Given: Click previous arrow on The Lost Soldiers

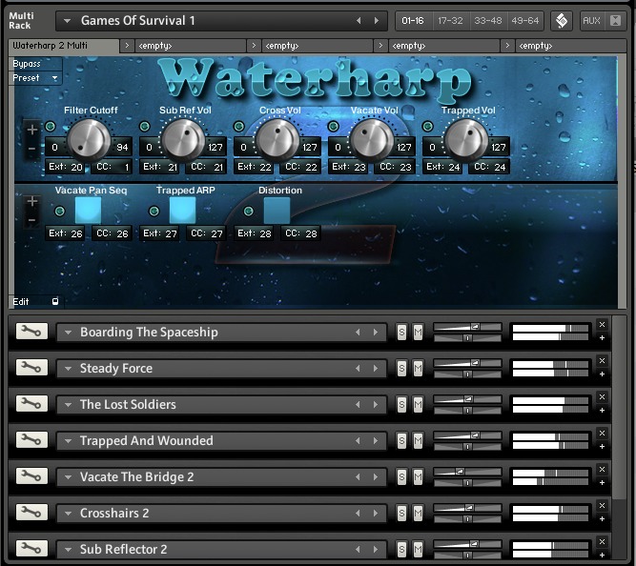Looking at the screenshot, I should click(x=359, y=405).
